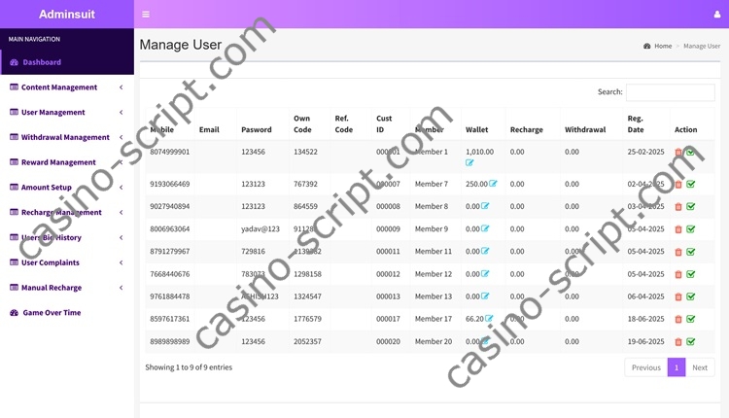Click the Next pagination button
729x418 pixels.
[700, 367]
